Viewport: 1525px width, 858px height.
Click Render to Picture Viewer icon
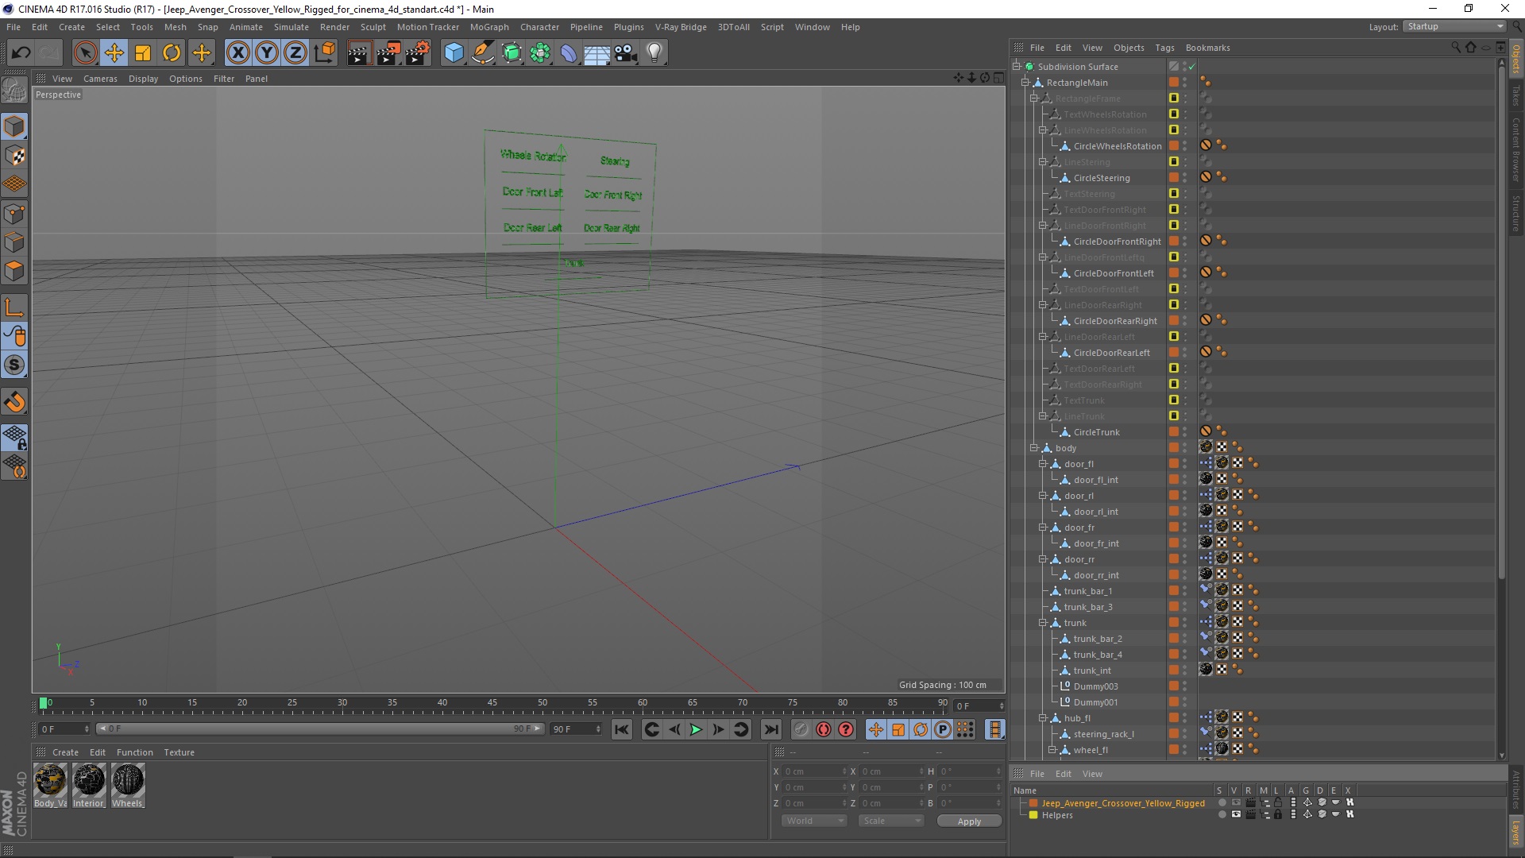pos(388,53)
